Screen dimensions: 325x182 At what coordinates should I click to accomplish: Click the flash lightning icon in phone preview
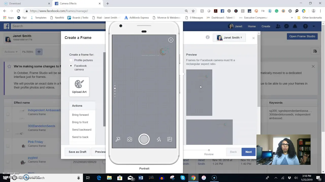click(x=159, y=139)
